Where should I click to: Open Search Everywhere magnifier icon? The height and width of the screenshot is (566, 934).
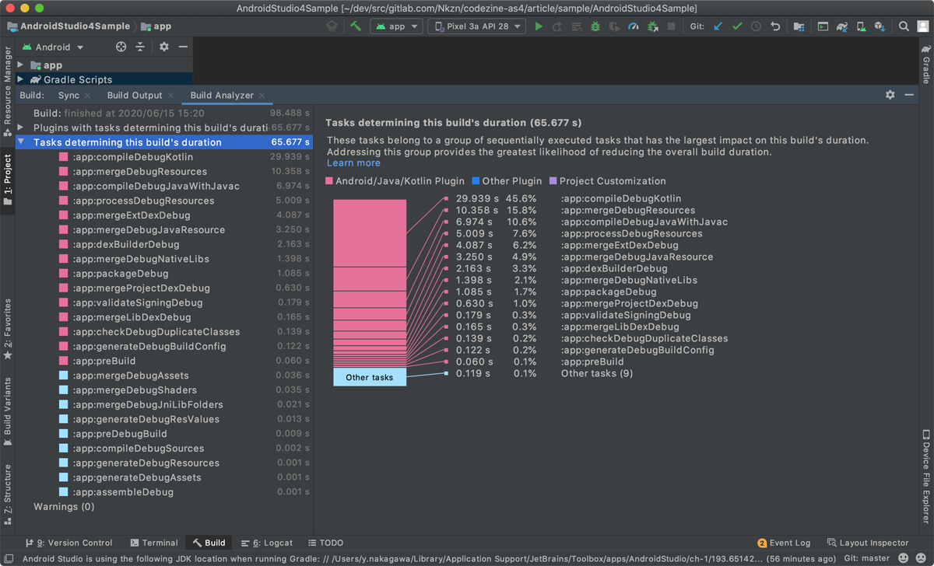coord(904,26)
